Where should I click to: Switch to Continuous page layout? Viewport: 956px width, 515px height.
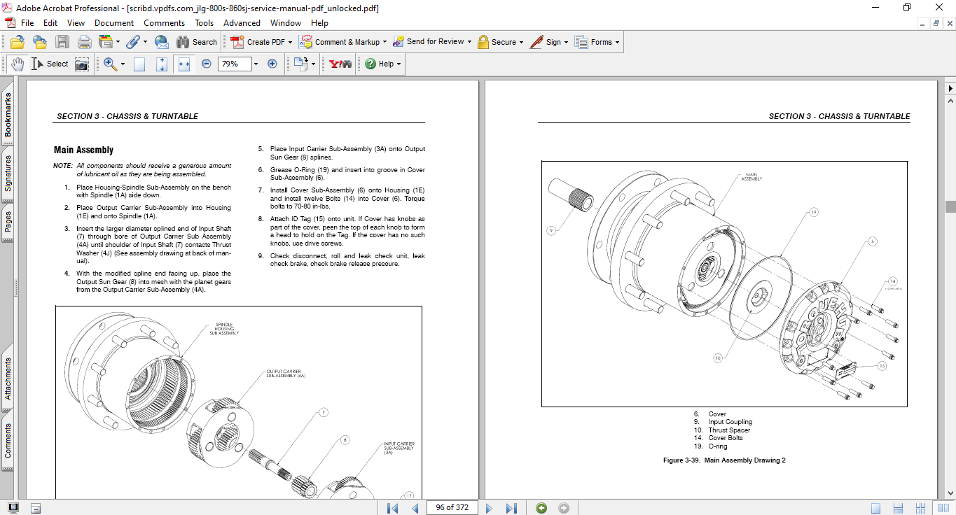click(898, 508)
